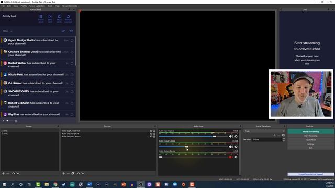Click the Audio Output Capture volume slider
335x188 pixels.
click(193, 147)
